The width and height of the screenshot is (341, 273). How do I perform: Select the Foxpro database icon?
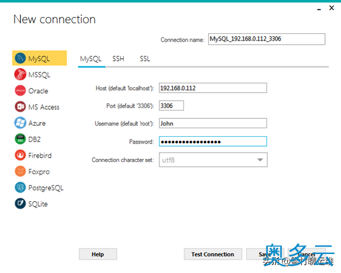pyautogui.click(x=20, y=171)
